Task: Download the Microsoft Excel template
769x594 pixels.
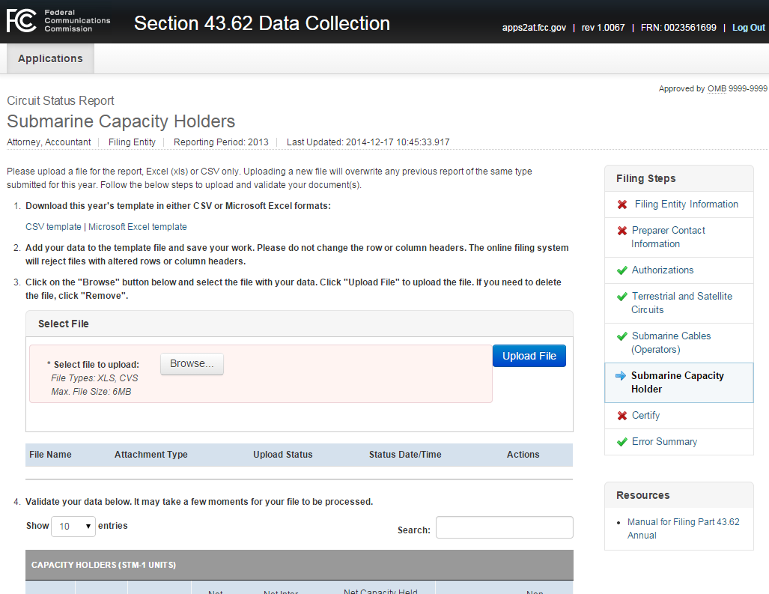Action: tap(138, 227)
